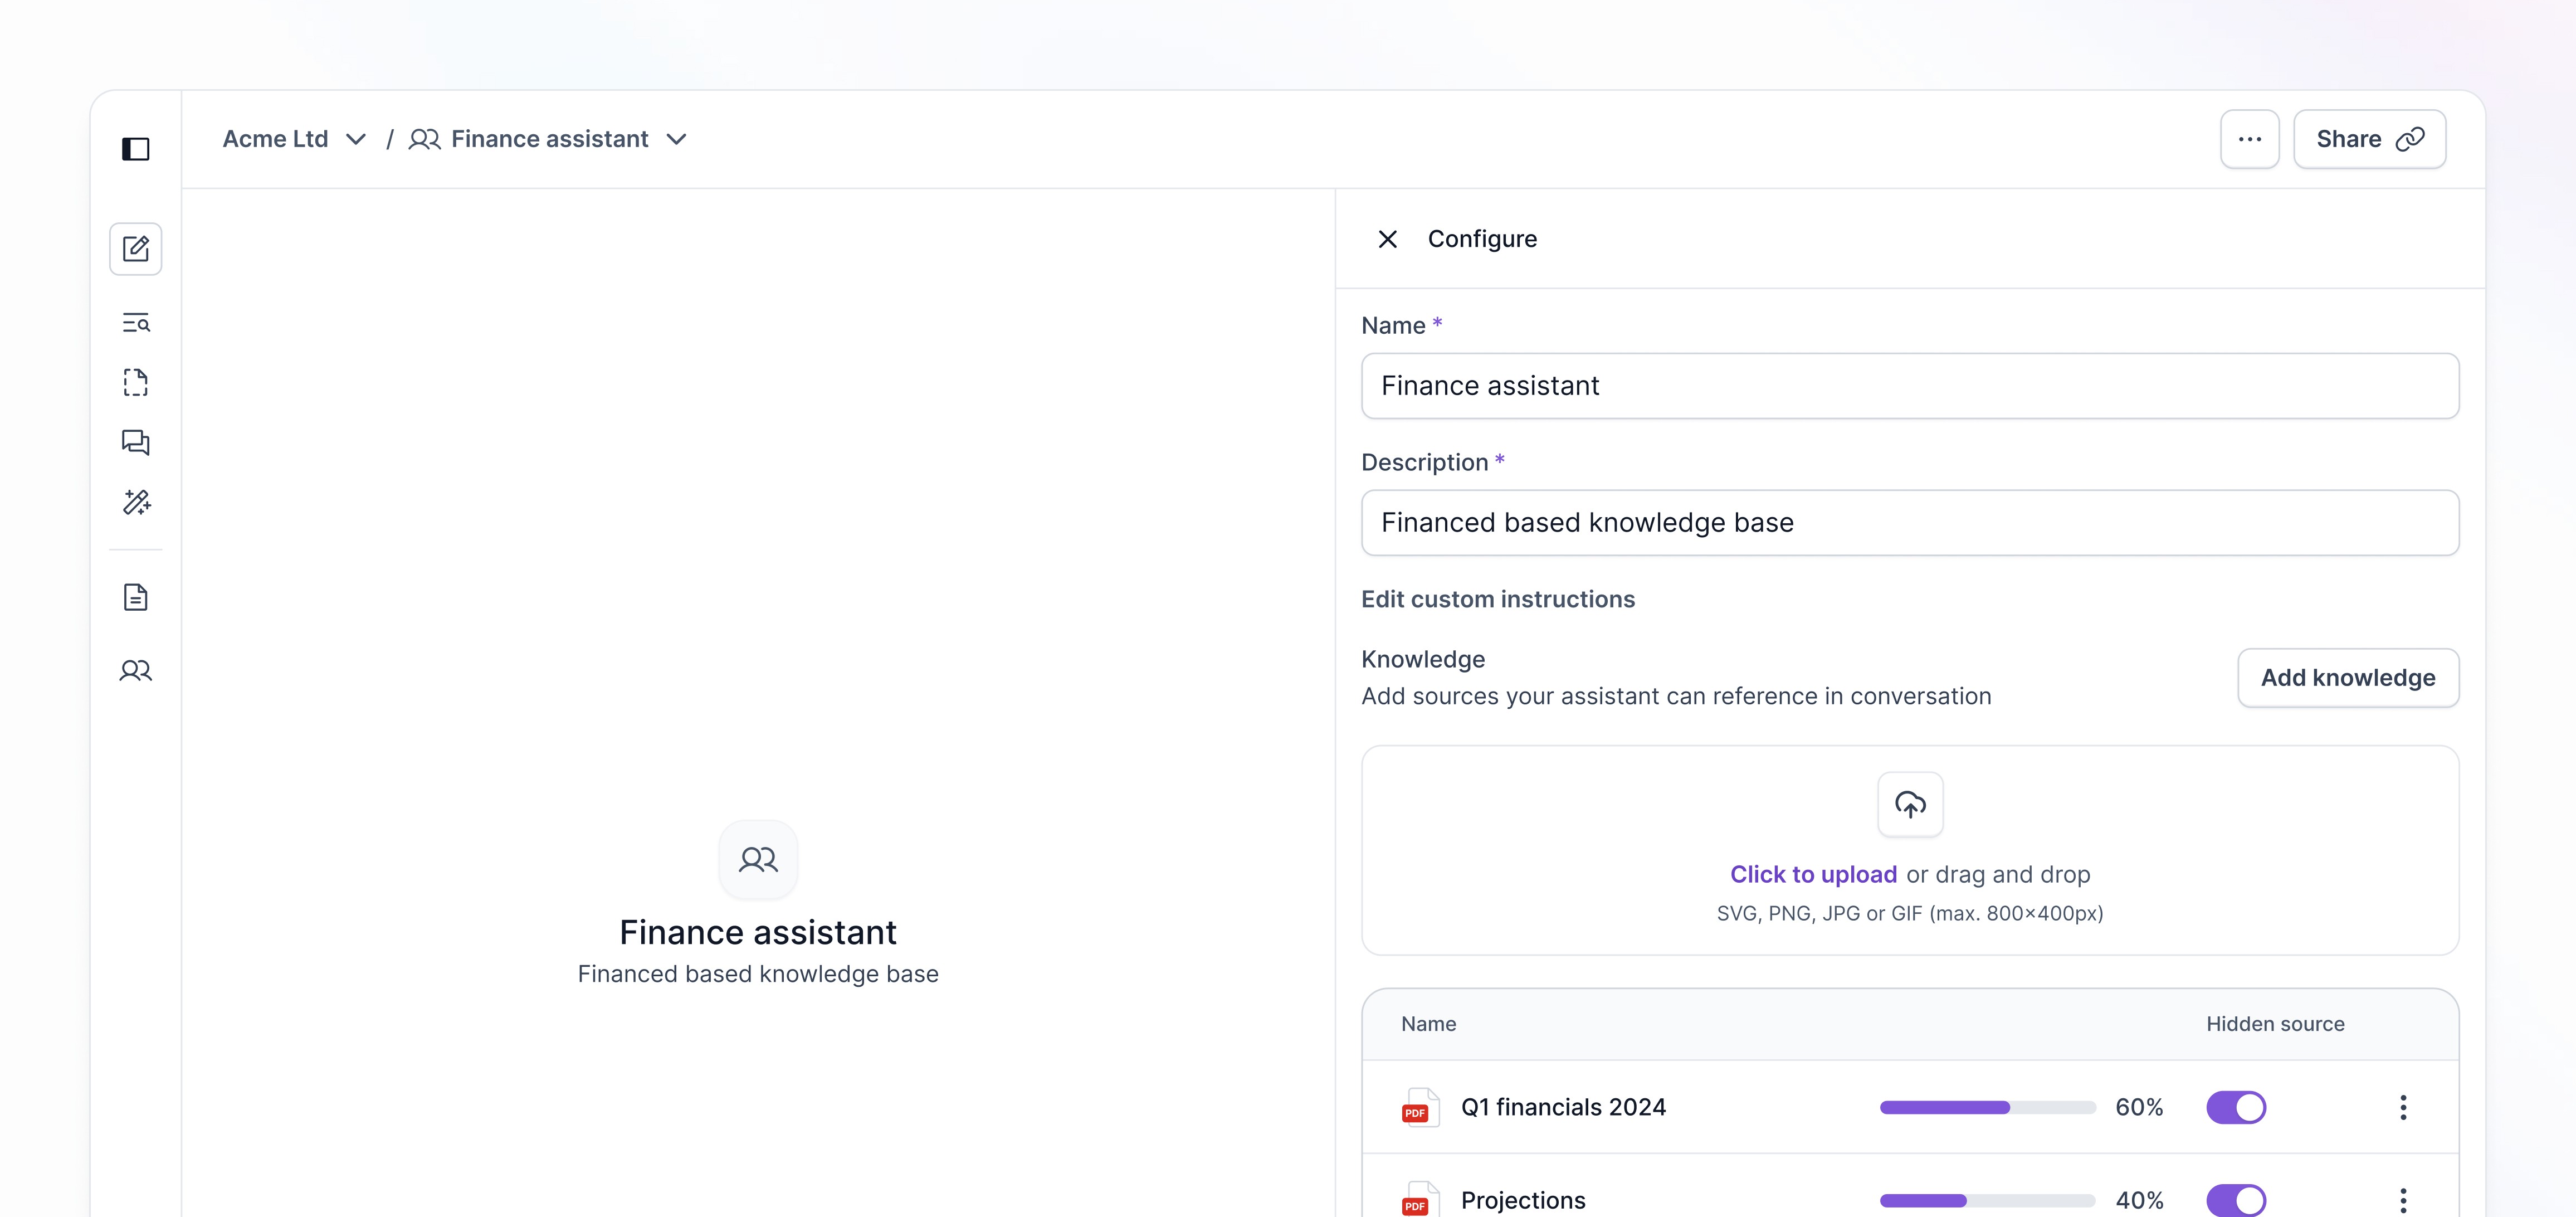The image size is (2576, 1217).
Task: Click the magic wand icon in sidebar
Action: [x=136, y=502]
